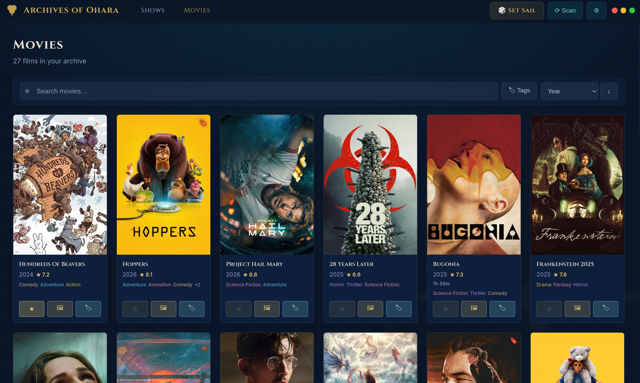Edit tags for Frankenstein 2025
Viewport: 640px width, 383px height.
tap(606, 309)
